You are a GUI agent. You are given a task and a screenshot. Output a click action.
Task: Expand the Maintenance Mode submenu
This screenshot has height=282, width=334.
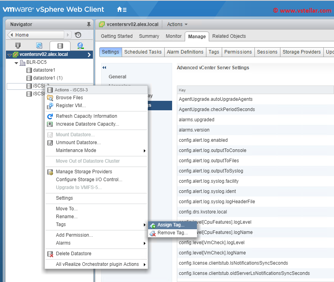[76, 150]
